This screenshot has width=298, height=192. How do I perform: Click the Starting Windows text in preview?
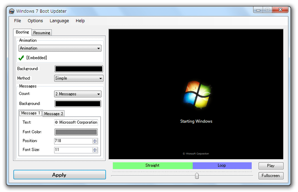196,121
